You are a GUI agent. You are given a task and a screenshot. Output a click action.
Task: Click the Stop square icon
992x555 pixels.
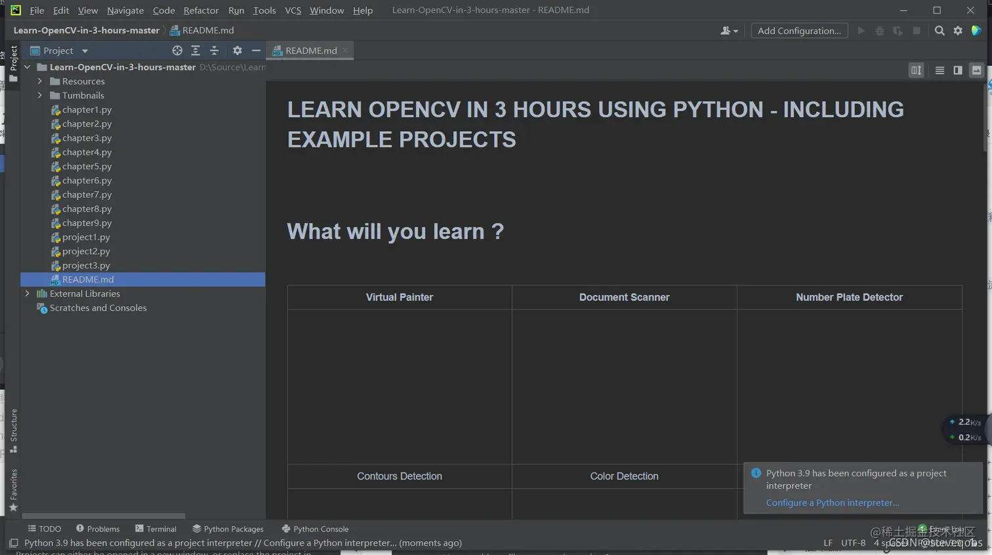(917, 31)
